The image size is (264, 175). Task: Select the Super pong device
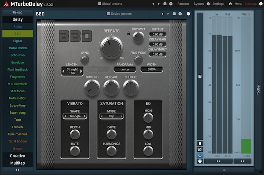click(x=18, y=113)
